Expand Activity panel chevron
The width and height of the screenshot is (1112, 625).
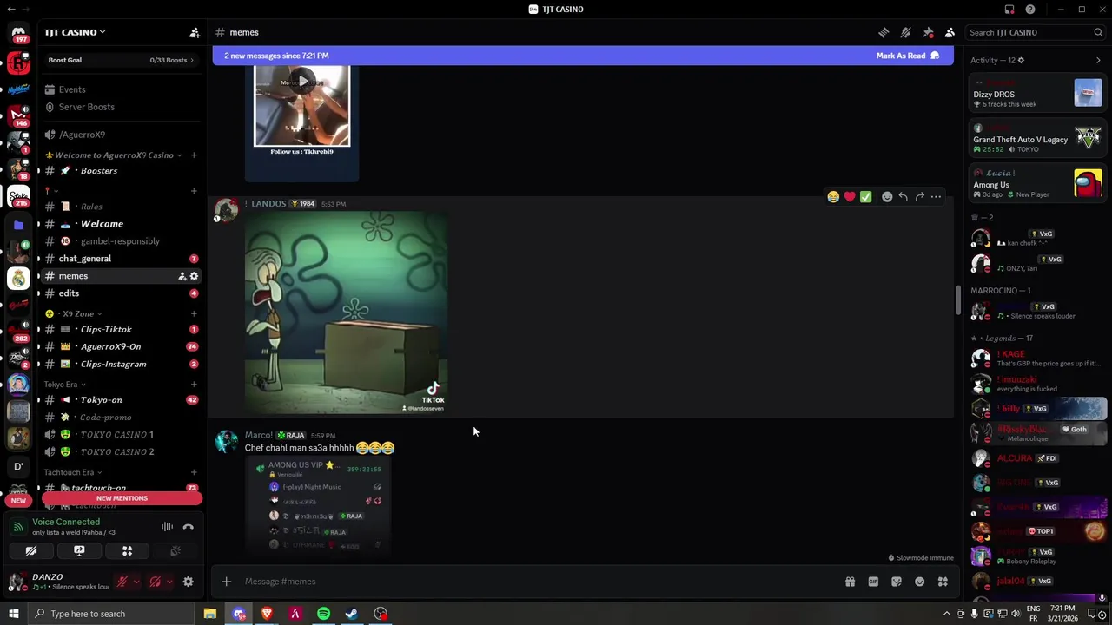1098,61
